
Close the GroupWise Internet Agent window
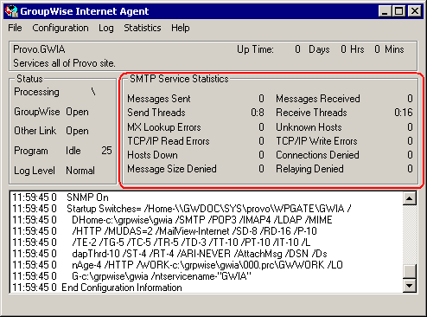[x=415, y=11]
